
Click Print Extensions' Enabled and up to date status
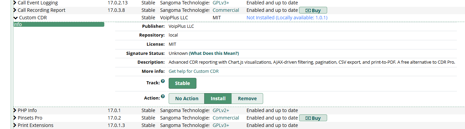(x=272, y=125)
